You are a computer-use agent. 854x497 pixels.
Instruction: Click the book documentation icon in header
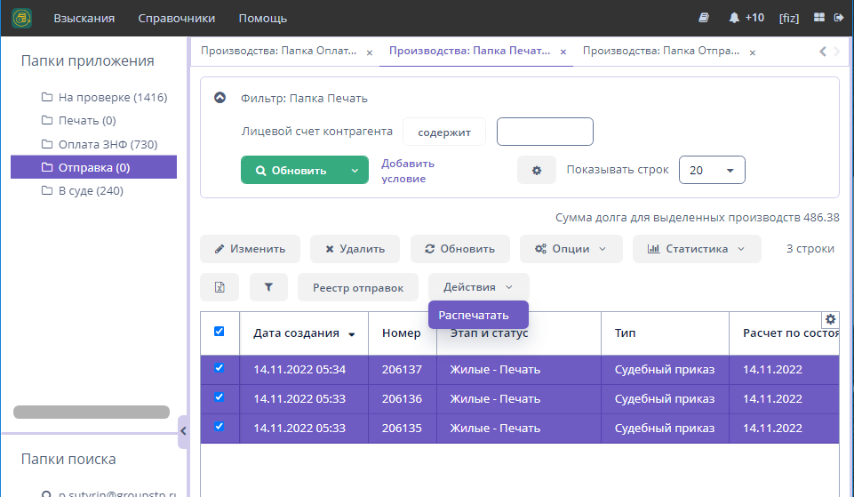click(704, 18)
